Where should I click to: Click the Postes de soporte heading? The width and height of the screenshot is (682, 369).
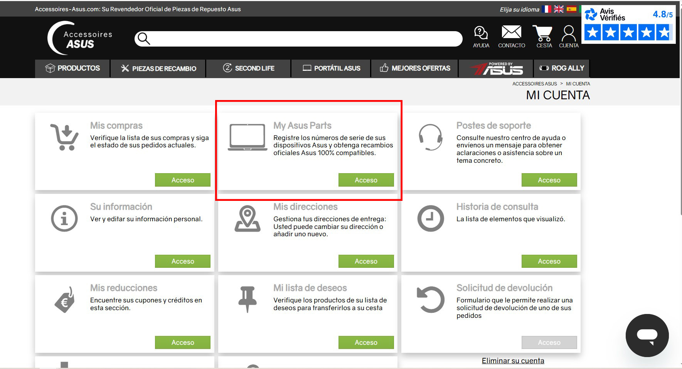[493, 125]
